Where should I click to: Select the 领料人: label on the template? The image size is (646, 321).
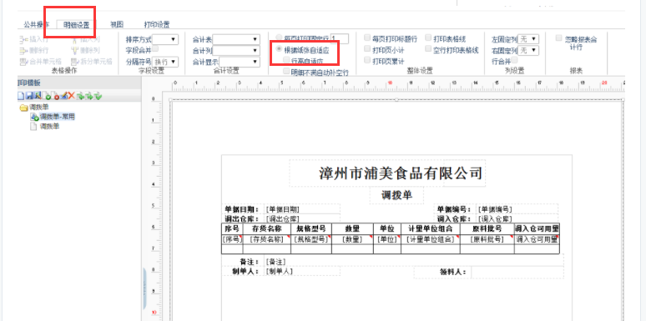[453, 272]
